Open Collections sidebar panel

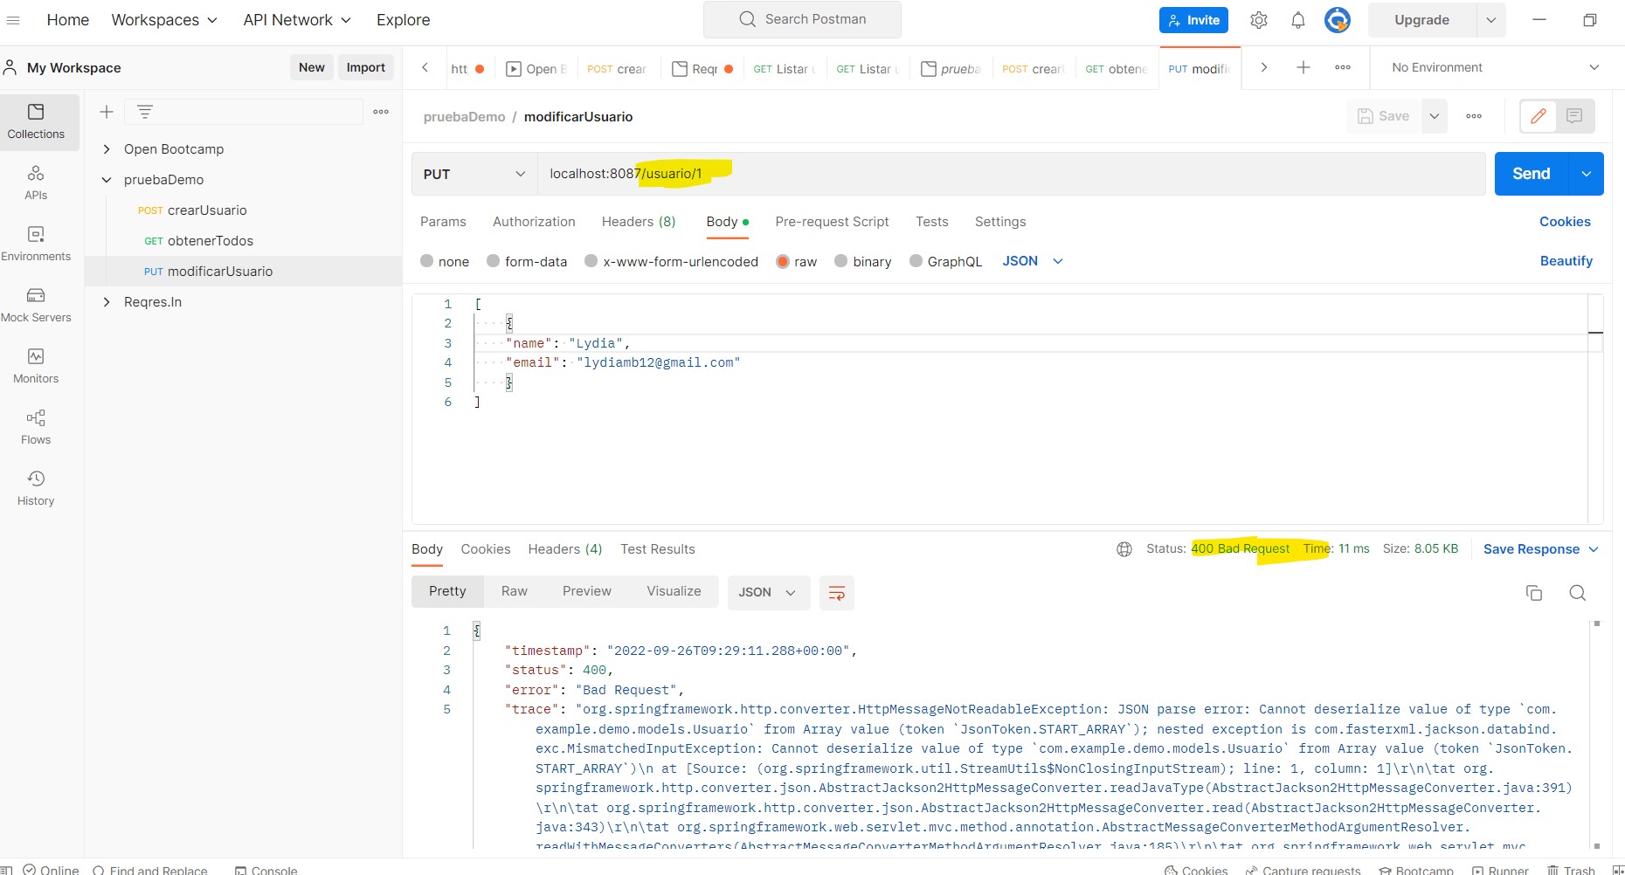tap(36, 122)
